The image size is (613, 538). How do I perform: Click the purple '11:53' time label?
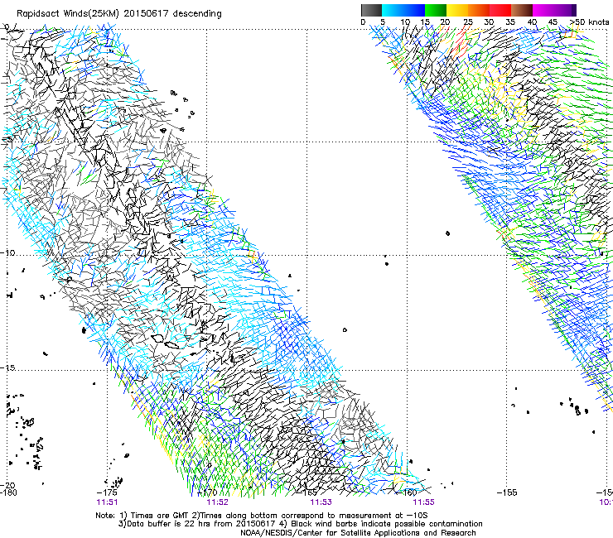321,502
